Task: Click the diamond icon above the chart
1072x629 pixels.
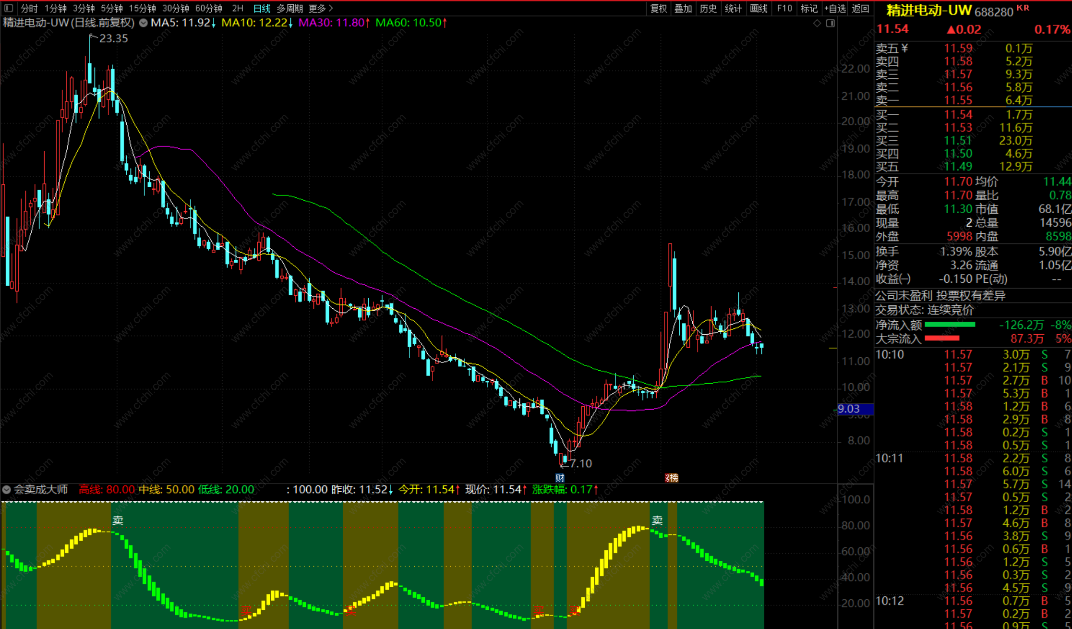Action: [817, 23]
